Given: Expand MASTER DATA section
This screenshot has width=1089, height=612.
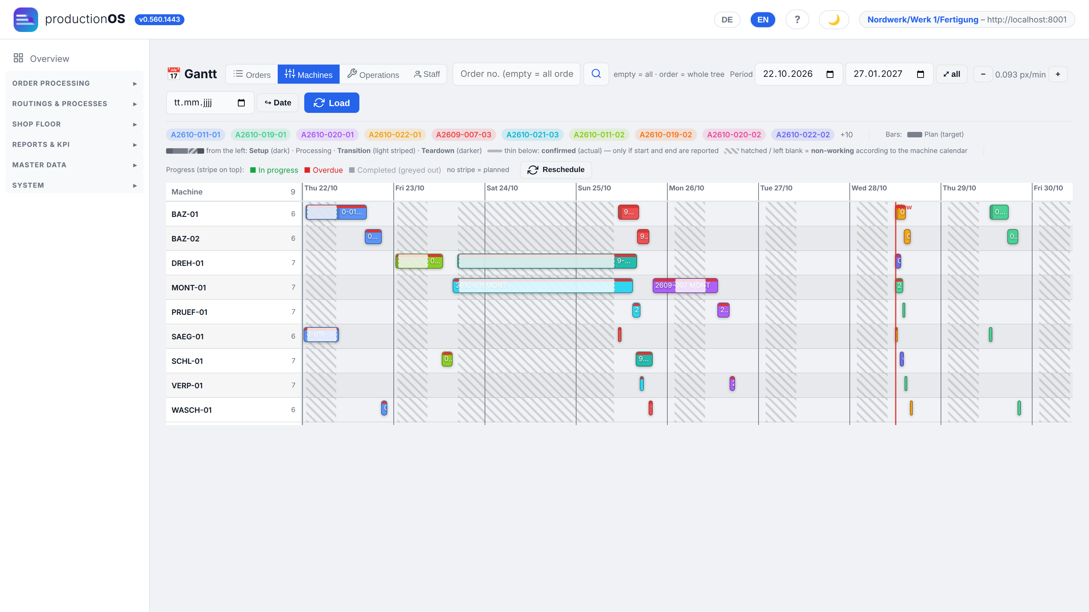Looking at the screenshot, I should coord(75,165).
